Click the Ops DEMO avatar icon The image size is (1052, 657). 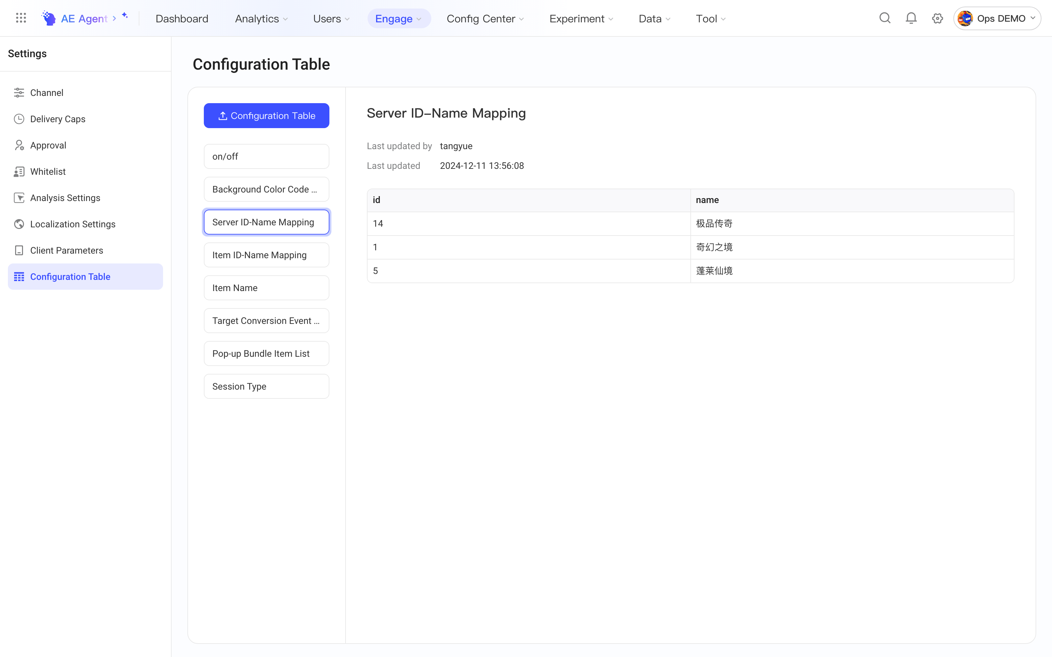[965, 18]
